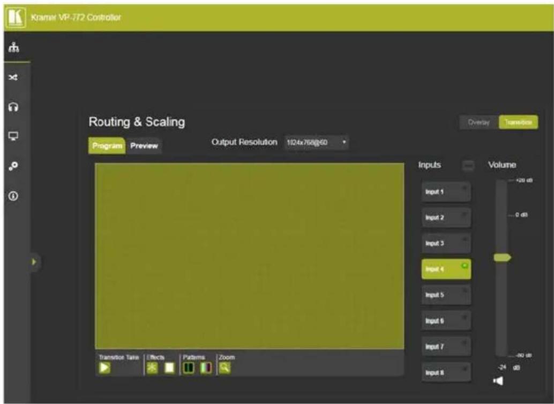The height and width of the screenshot is (404, 554).
Task: Click the Zoom magnifier icon
Action: coord(224,368)
